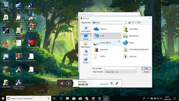Viewport: 179px width, 101px height.
Task: Select Lecteur USB (E:) in the file list
Action: (x=107, y=43)
